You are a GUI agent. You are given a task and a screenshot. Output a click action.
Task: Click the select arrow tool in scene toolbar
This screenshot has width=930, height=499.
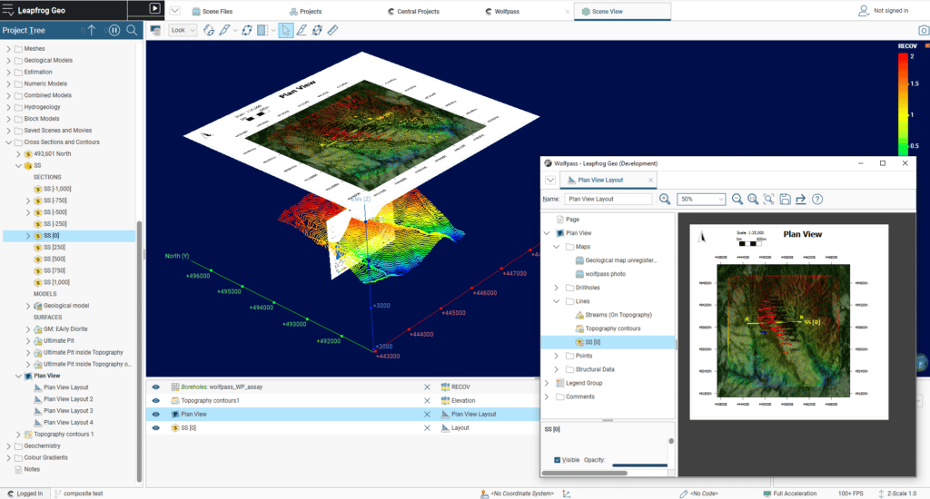coord(284,30)
